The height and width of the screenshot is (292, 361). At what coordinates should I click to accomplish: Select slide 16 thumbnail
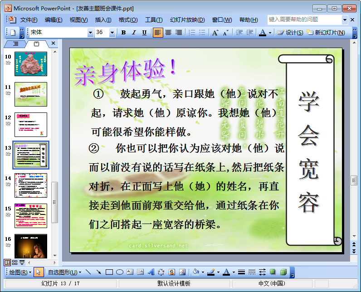point(31,246)
